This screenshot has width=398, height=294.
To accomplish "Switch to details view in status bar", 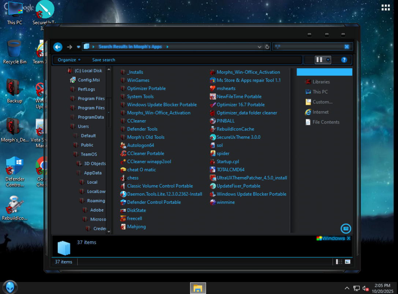I will click(339, 261).
